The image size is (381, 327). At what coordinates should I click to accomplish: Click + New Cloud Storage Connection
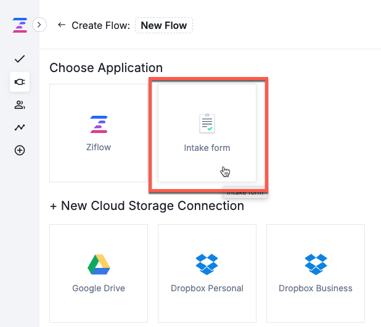147,206
